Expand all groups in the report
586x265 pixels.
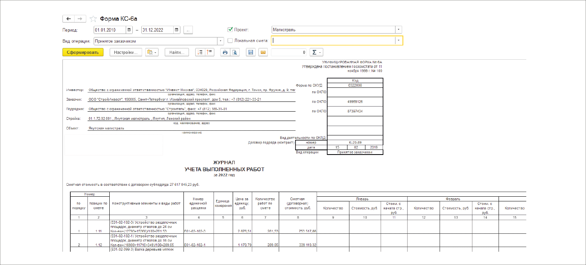pos(200,52)
